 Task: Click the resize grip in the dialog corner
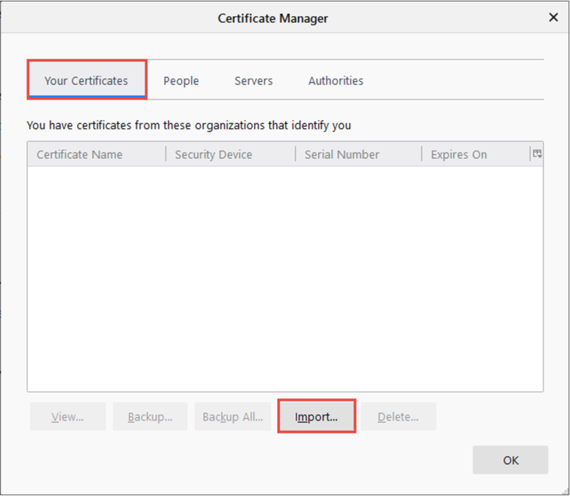[x=564, y=490]
